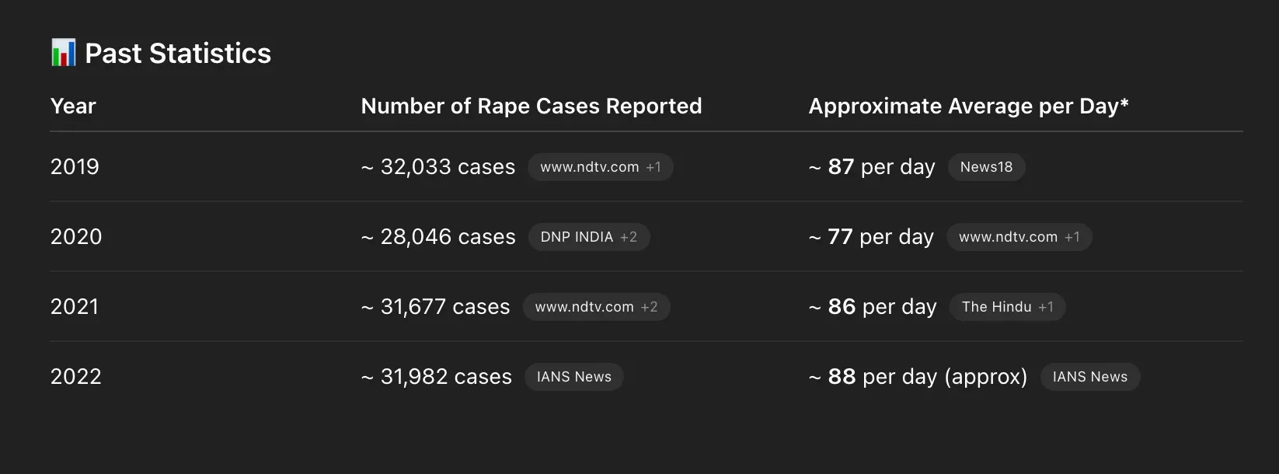Click the Number of Rape Cases Reported header
This screenshot has width=1279, height=474.
point(531,106)
